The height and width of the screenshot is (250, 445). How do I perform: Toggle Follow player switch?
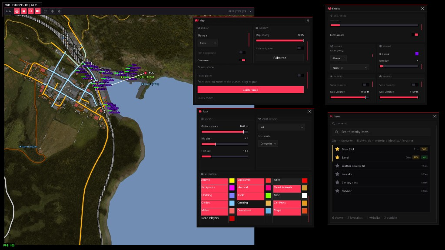click(x=300, y=76)
